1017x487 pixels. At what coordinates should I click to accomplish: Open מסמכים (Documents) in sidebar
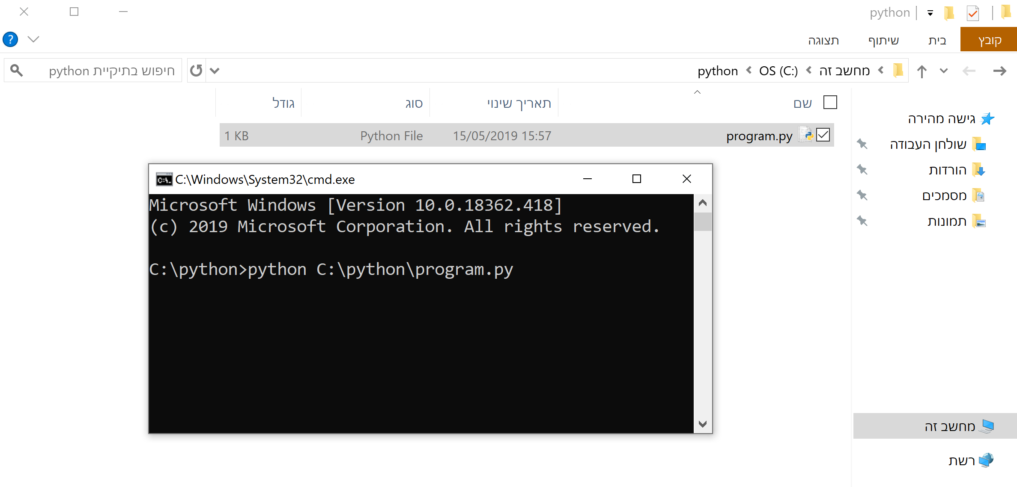pos(944,195)
